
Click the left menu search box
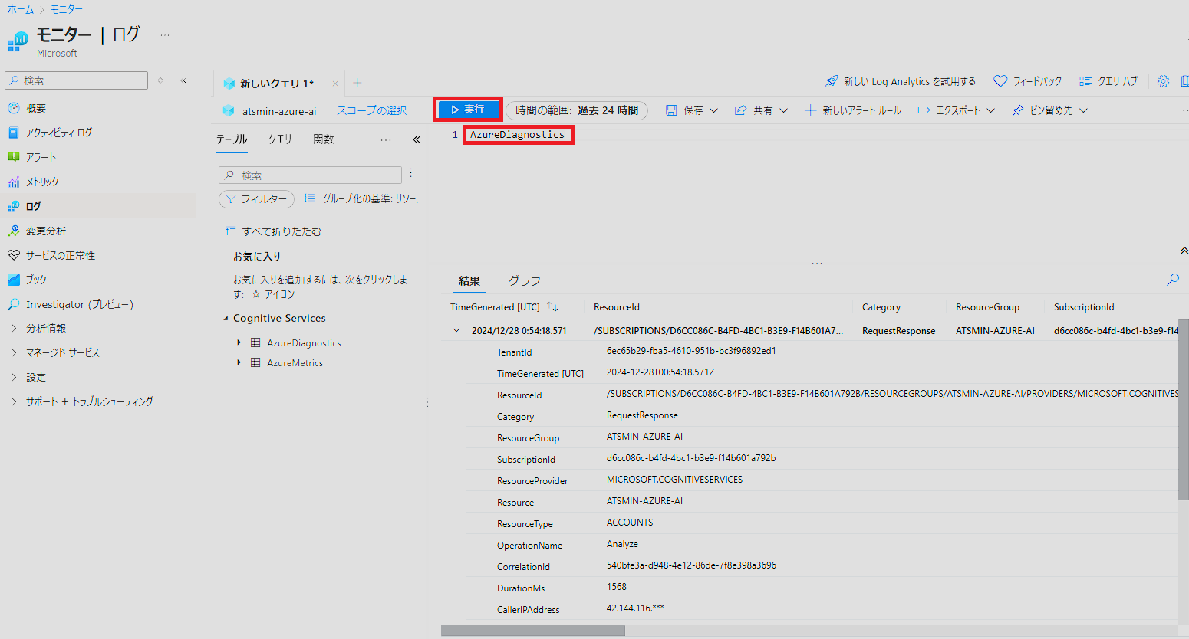tap(77, 80)
